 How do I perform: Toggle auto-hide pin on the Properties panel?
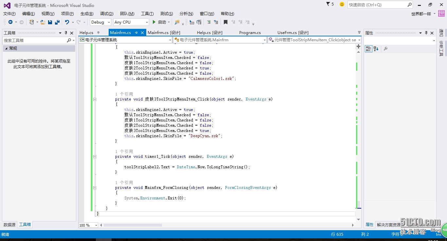426,33
